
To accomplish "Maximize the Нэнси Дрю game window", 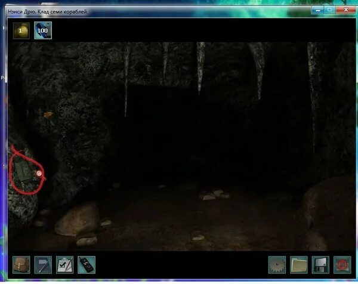I will [329, 10].
